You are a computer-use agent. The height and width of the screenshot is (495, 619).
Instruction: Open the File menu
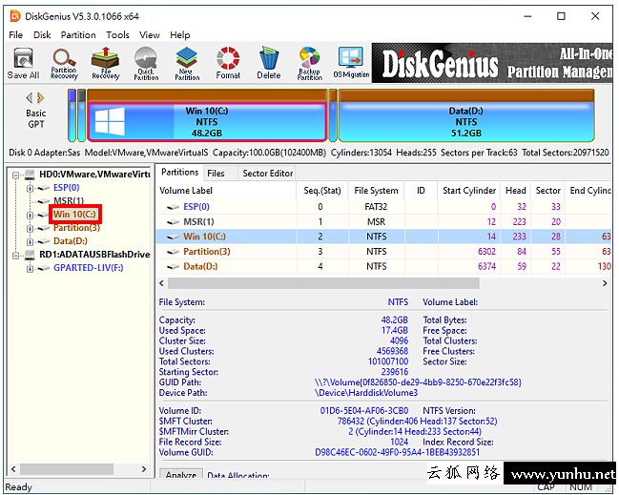[x=16, y=34]
